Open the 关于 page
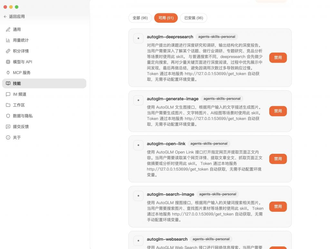 click(x=44, y=137)
